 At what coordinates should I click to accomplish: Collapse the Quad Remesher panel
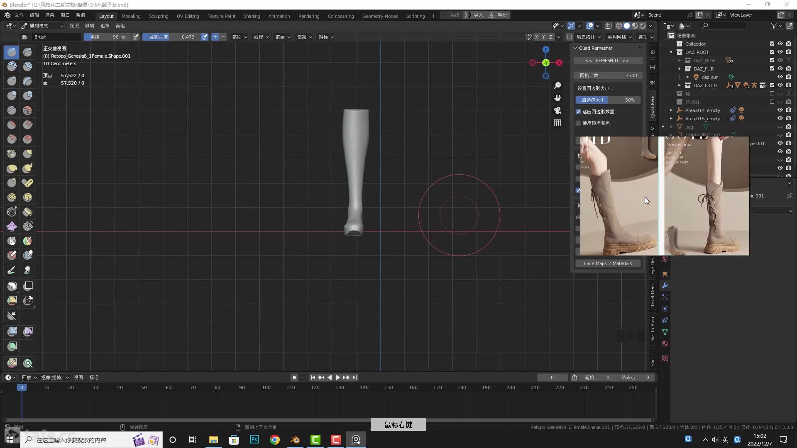(575, 48)
